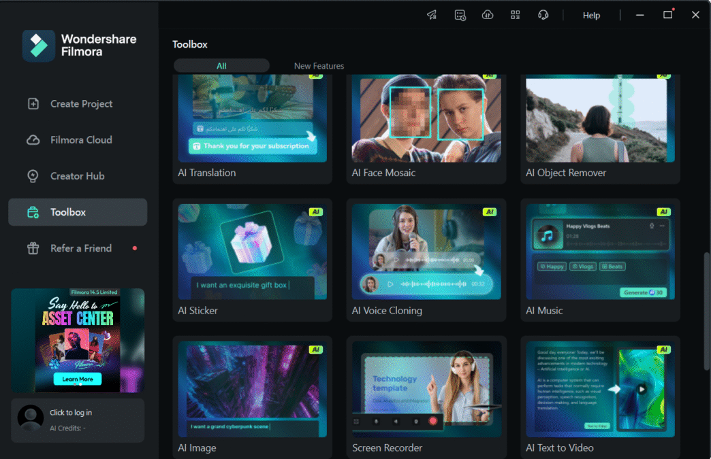
Task: Open the grid apps icon in top bar
Action: (x=515, y=15)
